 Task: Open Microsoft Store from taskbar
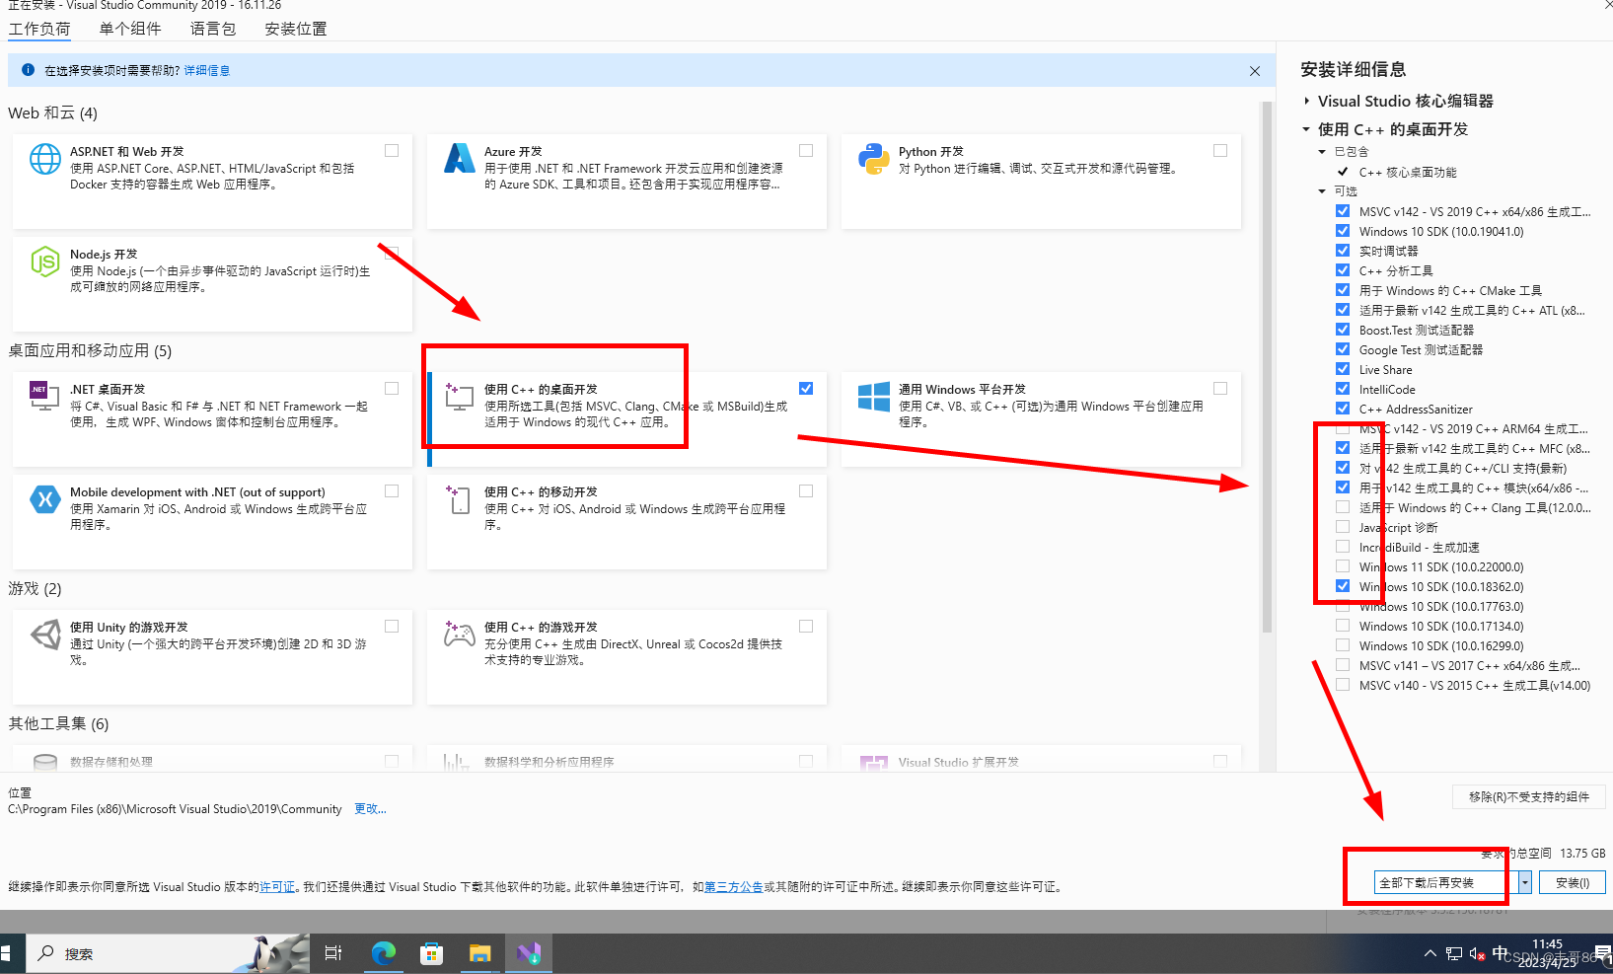(431, 953)
